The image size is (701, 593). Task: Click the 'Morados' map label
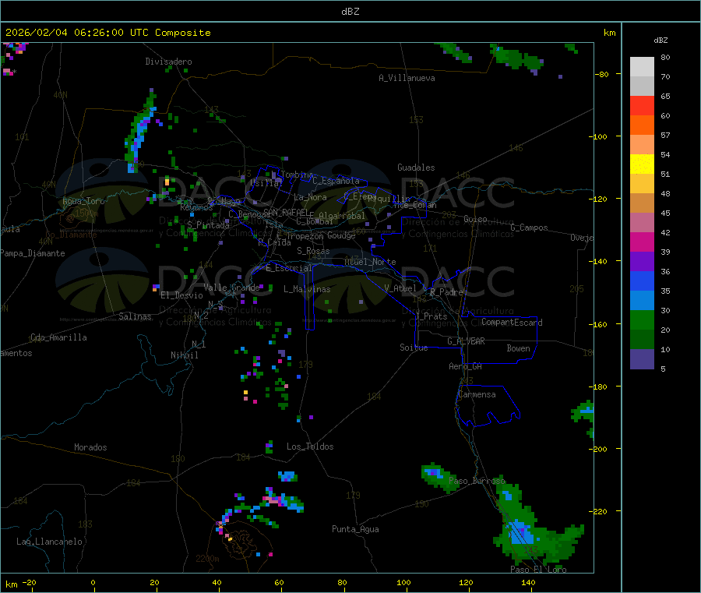coord(90,447)
